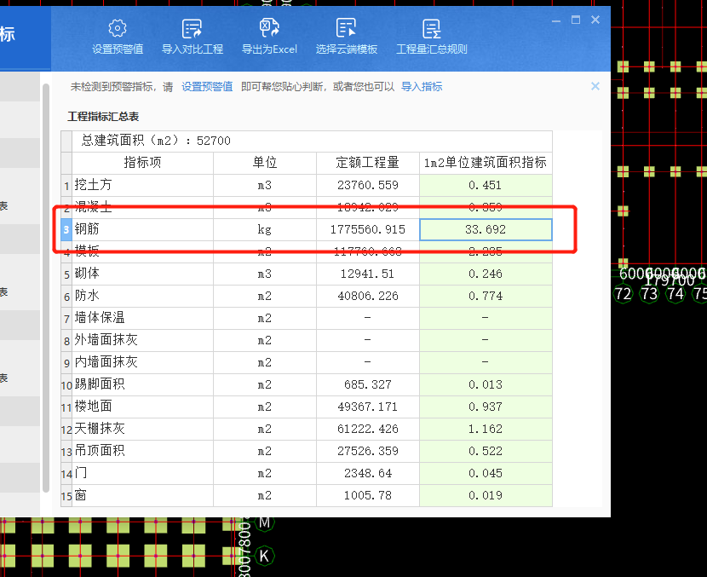Select the 内墙面抹灰 row cell
The image size is (707, 577).
tap(142, 362)
